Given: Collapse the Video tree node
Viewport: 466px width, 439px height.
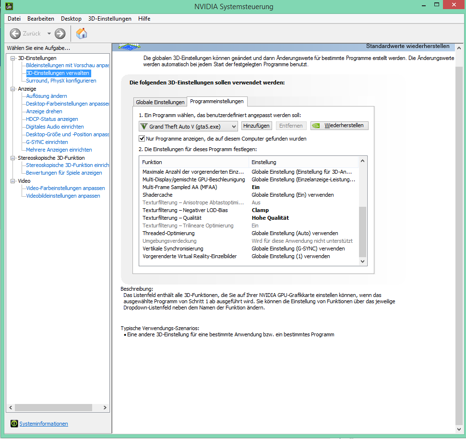Looking at the screenshot, I should pyautogui.click(x=12, y=181).
